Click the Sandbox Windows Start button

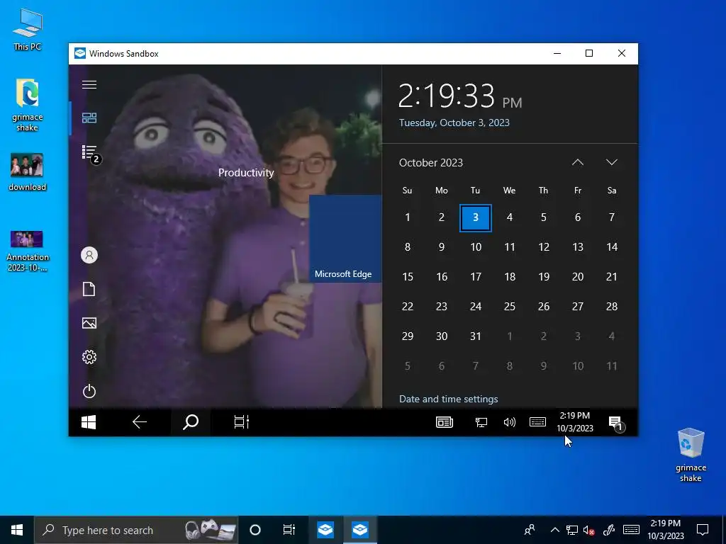coord(89,422)
